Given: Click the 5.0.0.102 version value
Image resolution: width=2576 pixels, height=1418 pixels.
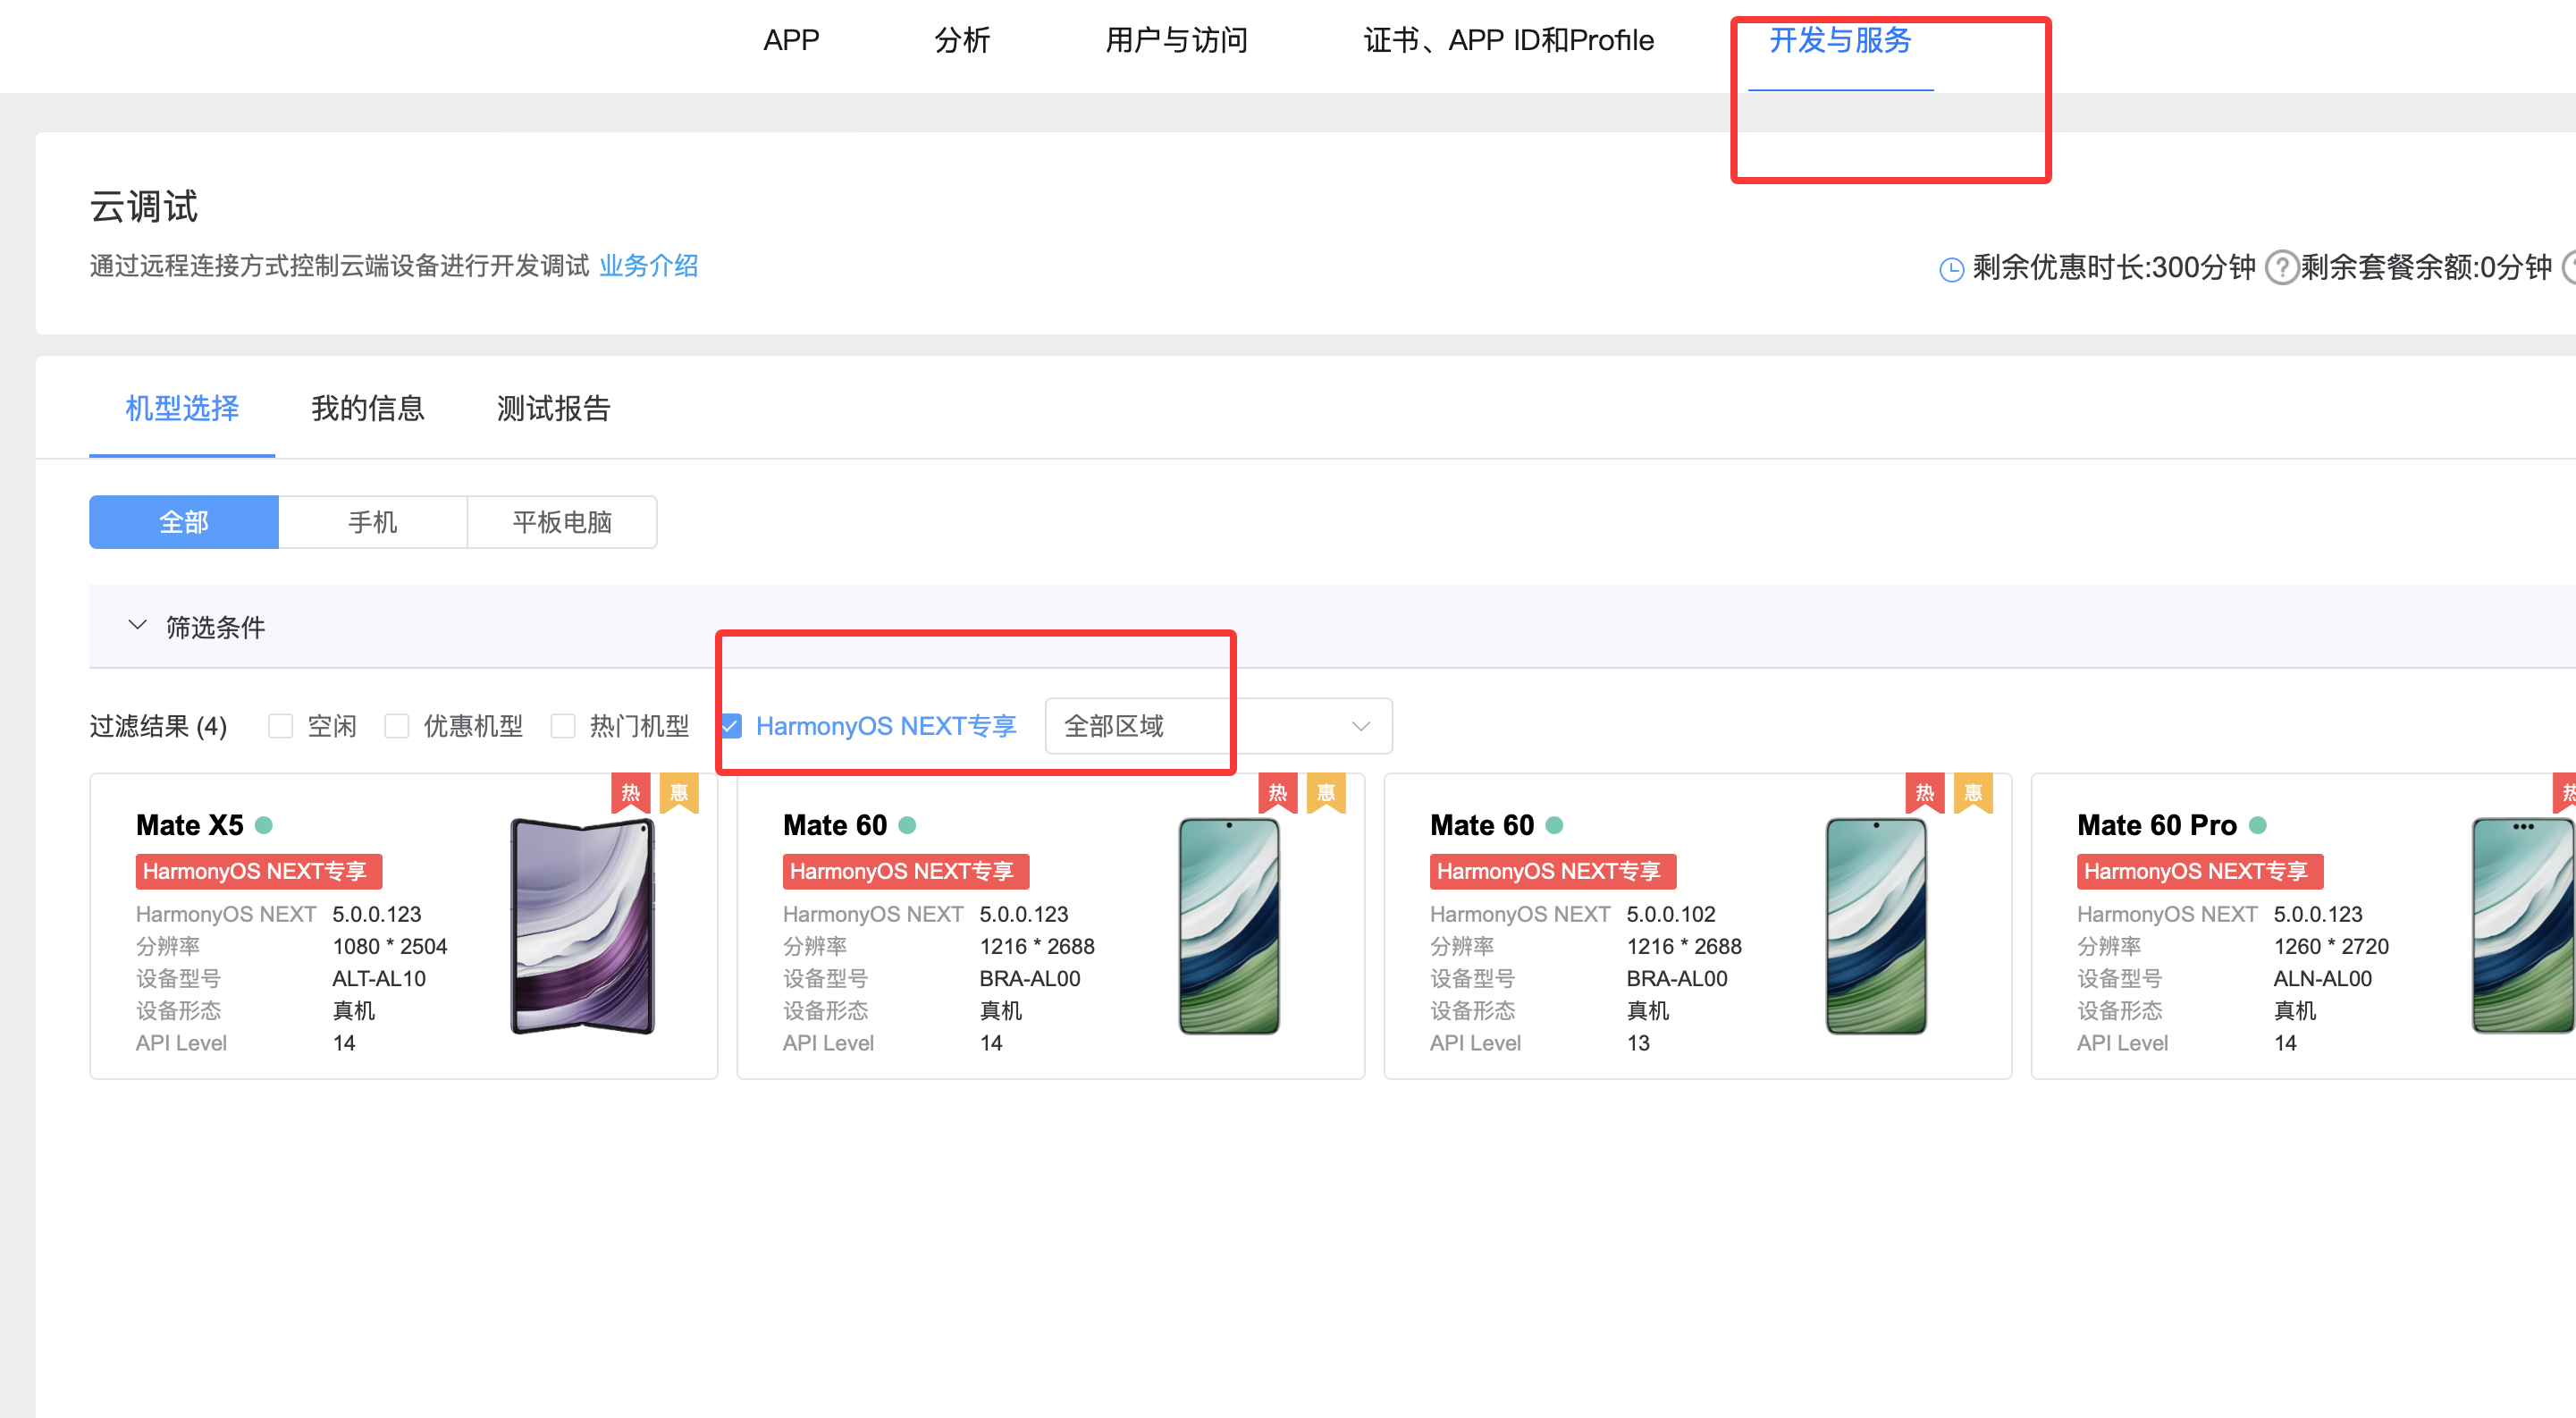Looking at the screenshot, I should pyautogui.click(x=1671, y=914).
